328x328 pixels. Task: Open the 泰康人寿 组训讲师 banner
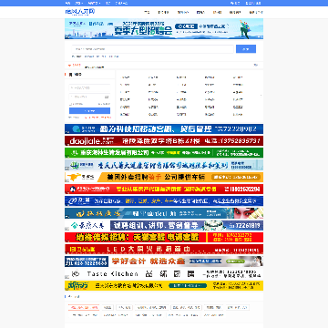tap(164, 225)
